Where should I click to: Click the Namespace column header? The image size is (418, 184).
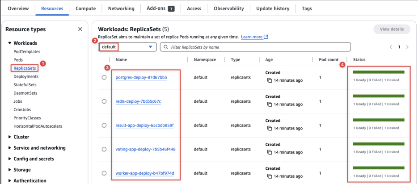[205, 60]
